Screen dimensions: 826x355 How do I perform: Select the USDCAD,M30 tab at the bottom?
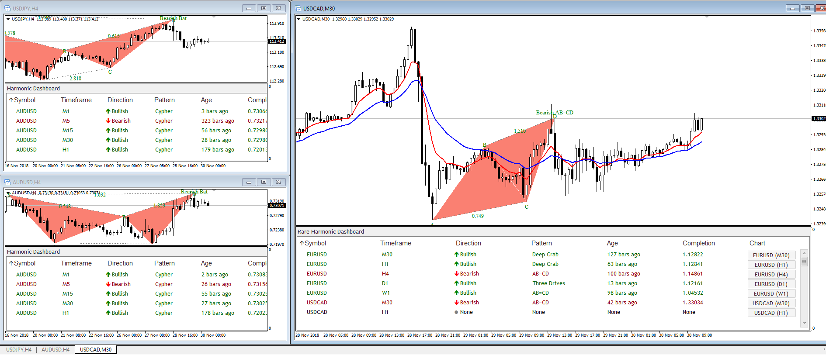pos(96,350)
